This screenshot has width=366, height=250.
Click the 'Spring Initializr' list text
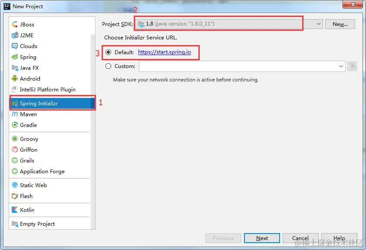[39, 104]
